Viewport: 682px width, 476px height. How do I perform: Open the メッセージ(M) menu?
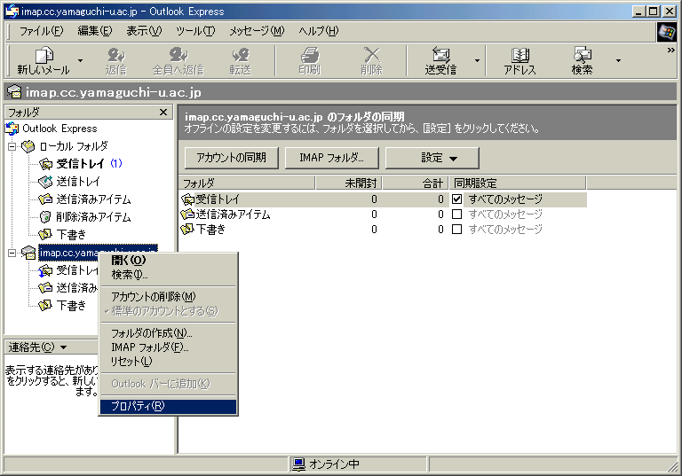tap(257, 31)
